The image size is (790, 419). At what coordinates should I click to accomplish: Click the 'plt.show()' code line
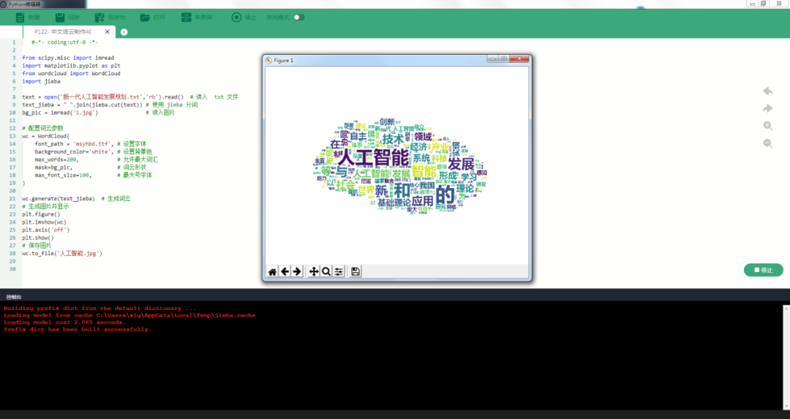coord(38,238)
